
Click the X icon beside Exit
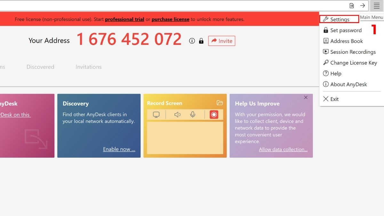(326, 99)
